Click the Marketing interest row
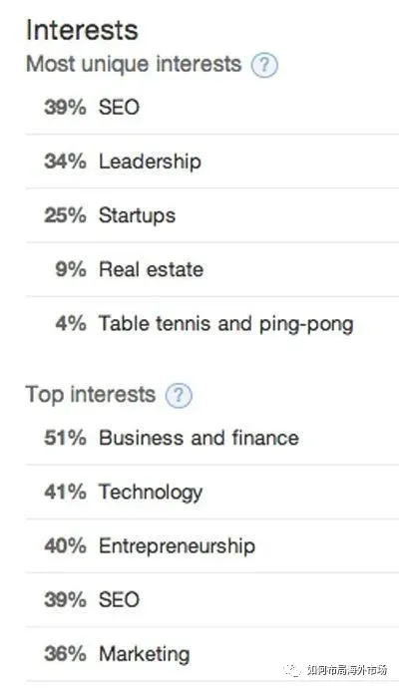The image size is (399, 688). [x=212, y=654]
